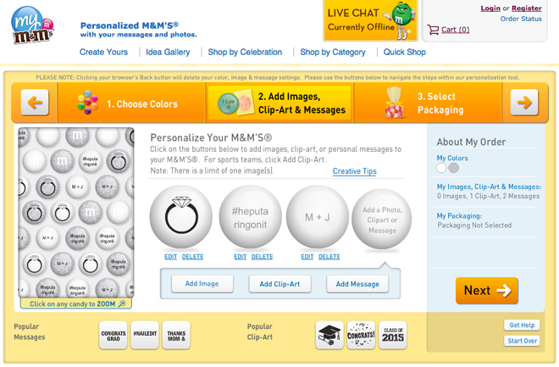Click My Images, Clip-Art & Messages heading
This screenshot has height=367, width=559.
click(x=489, y=186)
